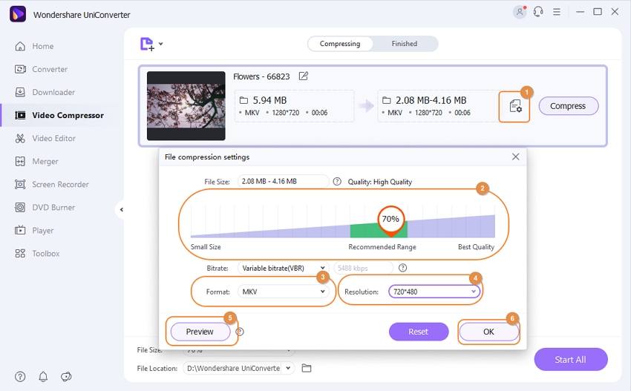The width and height of the screenshot is (631, 391).
Task: Open the hamburger menu icon
Action: point(557,12)
